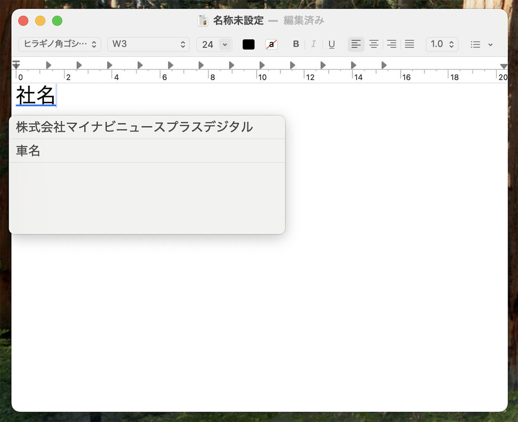
Task: Close the TextEdit window
Action: [x=23, y=21]
